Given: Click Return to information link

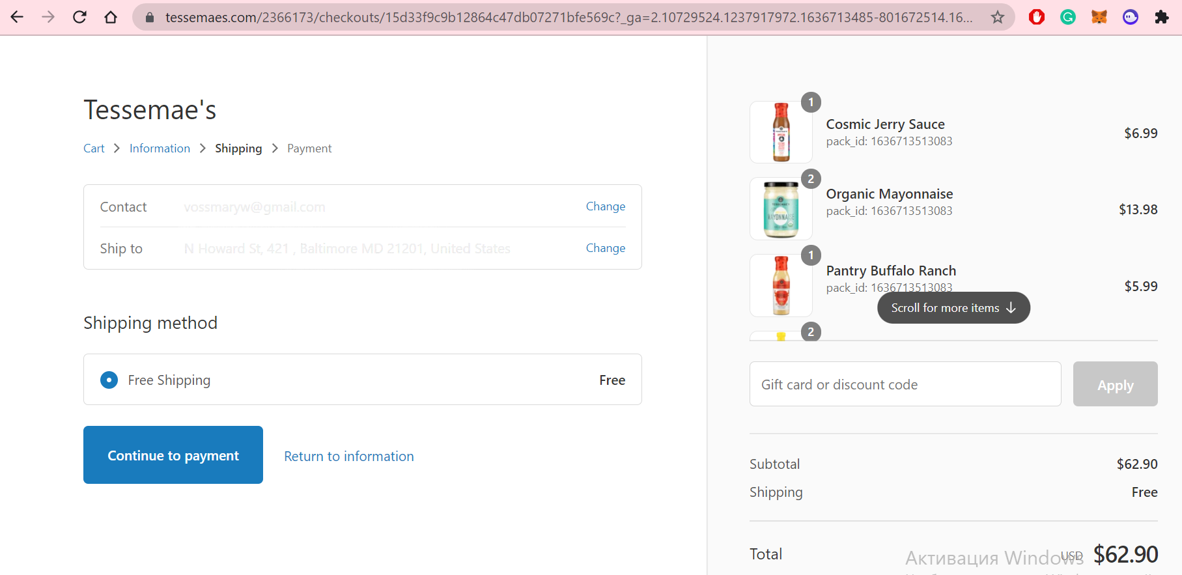Looking at the screenshot, I should click(348, 456).
